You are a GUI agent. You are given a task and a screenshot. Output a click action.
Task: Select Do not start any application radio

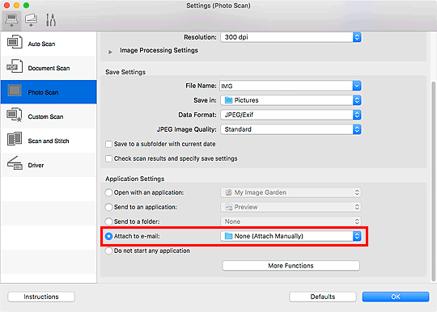tap(108, 251)
